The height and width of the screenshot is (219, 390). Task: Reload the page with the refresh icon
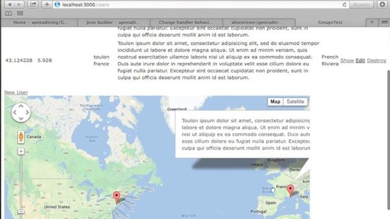344,4
